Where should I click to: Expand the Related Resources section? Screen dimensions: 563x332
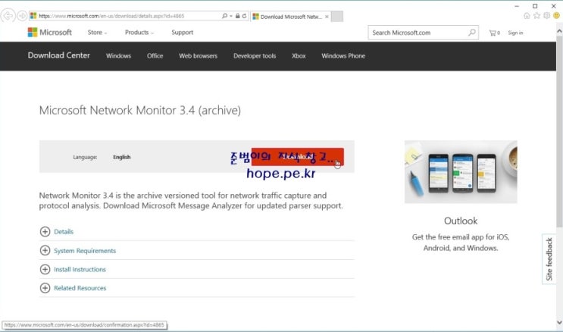(45, 288)
